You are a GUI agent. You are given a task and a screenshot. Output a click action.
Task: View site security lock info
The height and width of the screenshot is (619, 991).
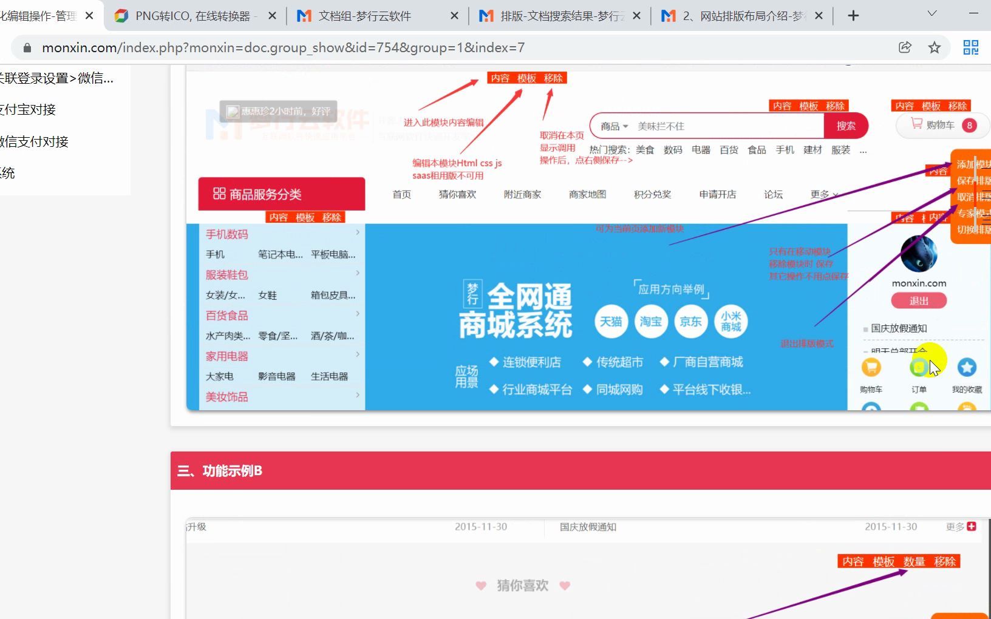coord(27,47)
